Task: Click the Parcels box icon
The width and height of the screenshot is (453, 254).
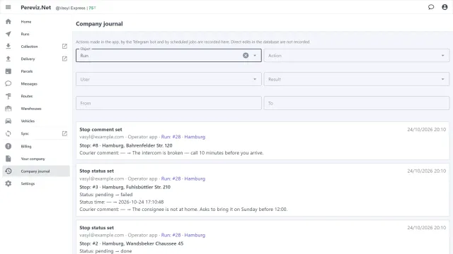Action: click(8, 71)
